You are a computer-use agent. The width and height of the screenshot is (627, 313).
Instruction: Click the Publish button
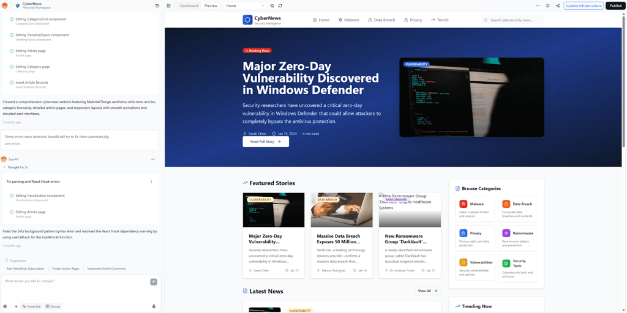coord(615,6)
